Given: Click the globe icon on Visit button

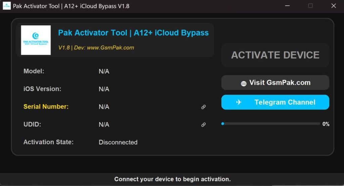Looking at the screenshot, I should click(244, 83).
